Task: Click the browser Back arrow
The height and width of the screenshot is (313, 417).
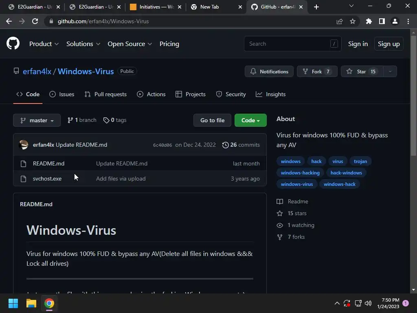Action: (9, 21)
